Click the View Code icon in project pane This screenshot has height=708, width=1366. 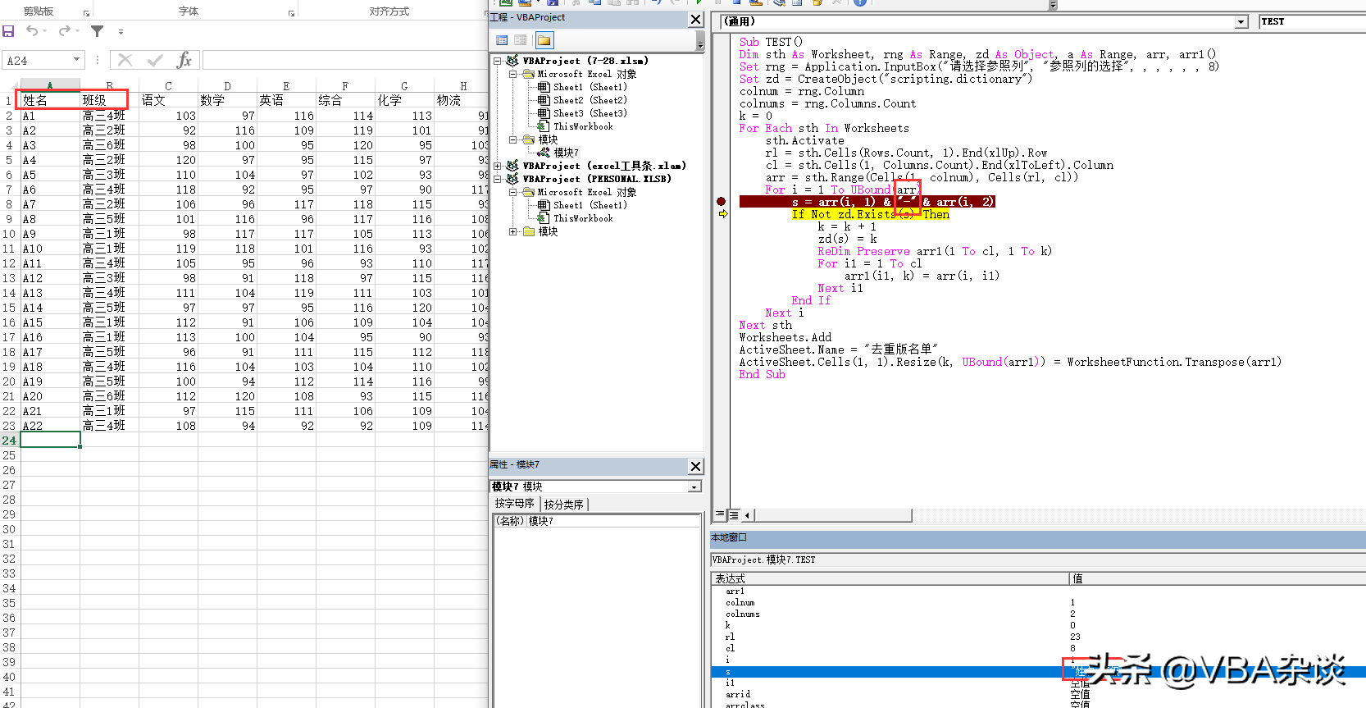502,39
